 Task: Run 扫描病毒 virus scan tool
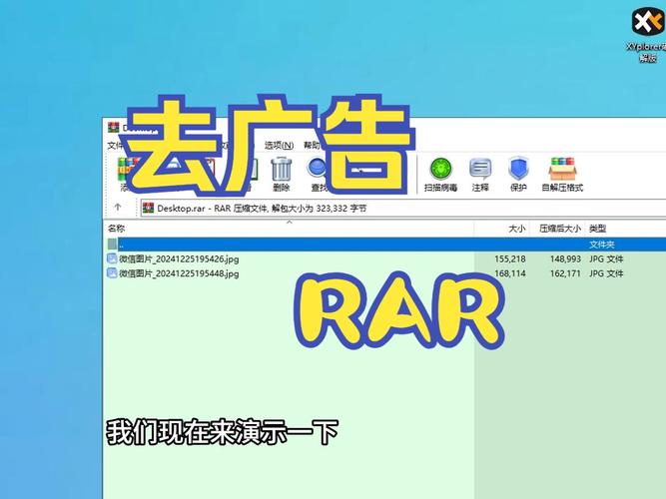pos(440,172)
